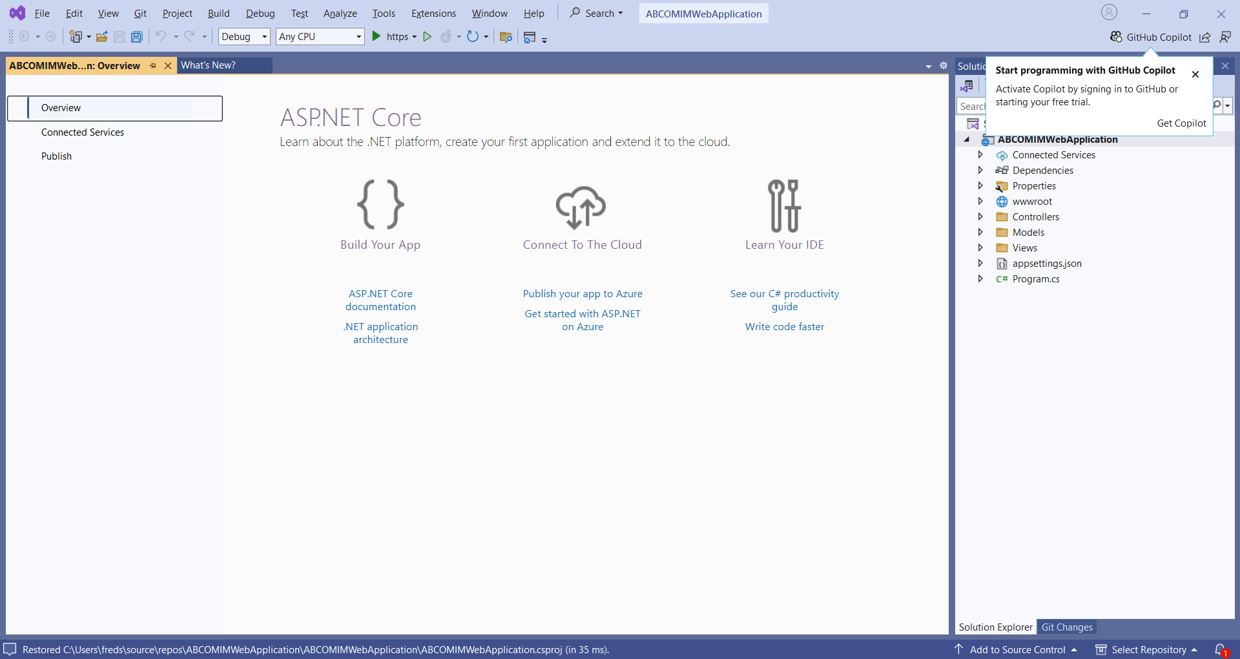Expand the Dependencies node
This screenshot has width=1240, height=659.
pyautogui.click(x=980, y=171)
